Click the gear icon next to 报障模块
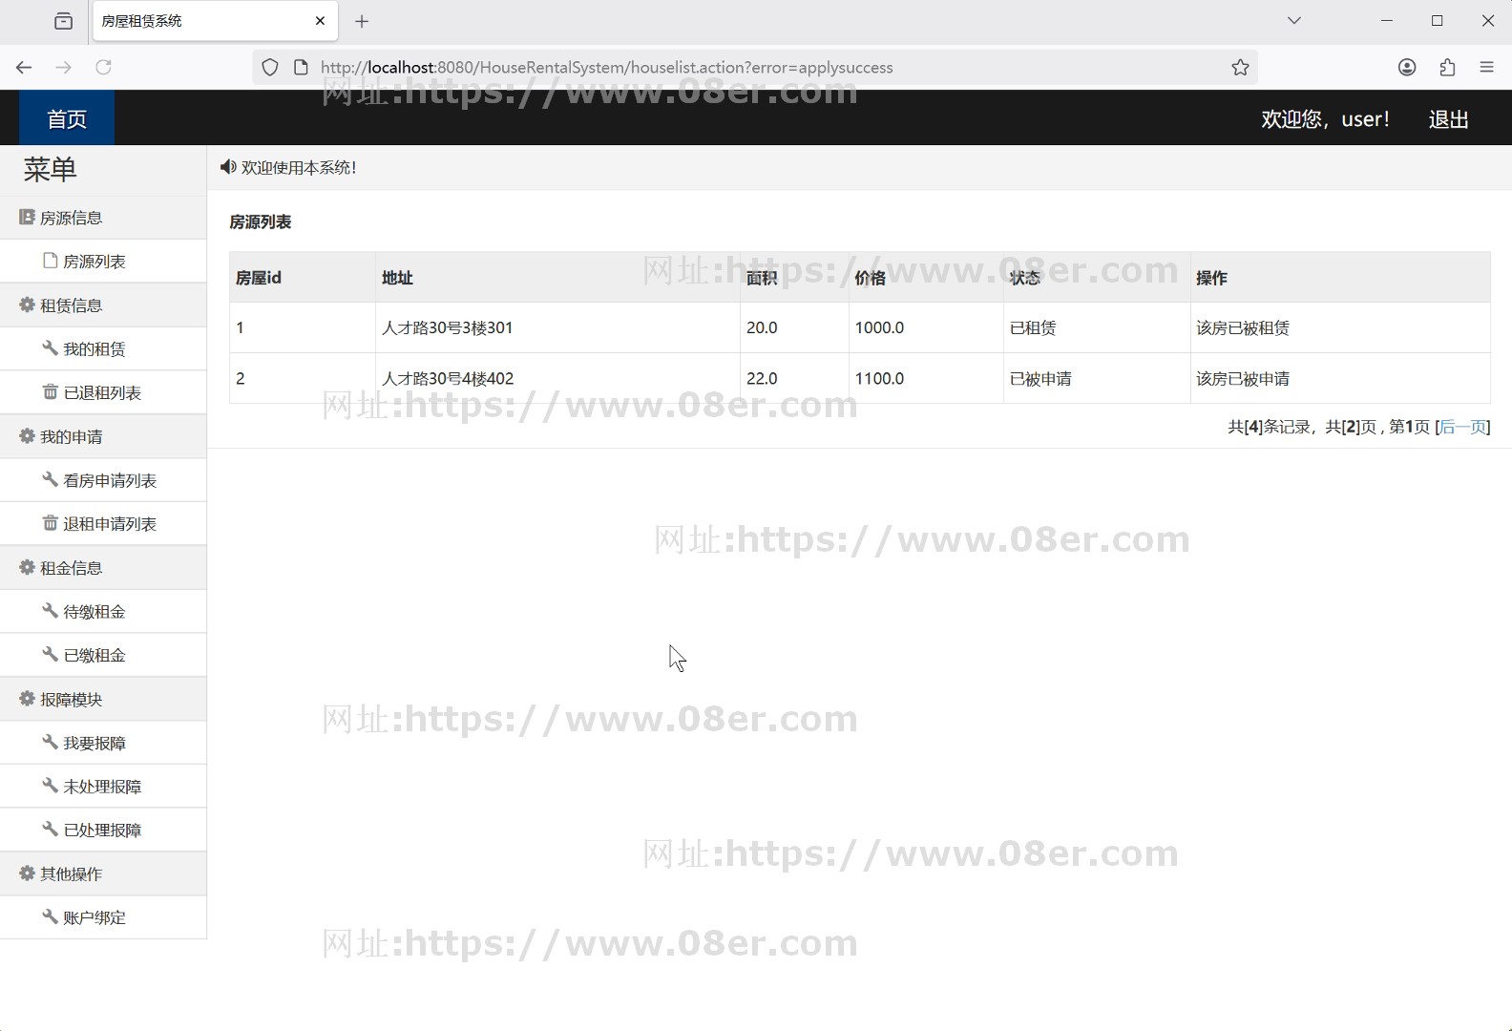This screenshot has height=1031, width=1512. point(27,699)
